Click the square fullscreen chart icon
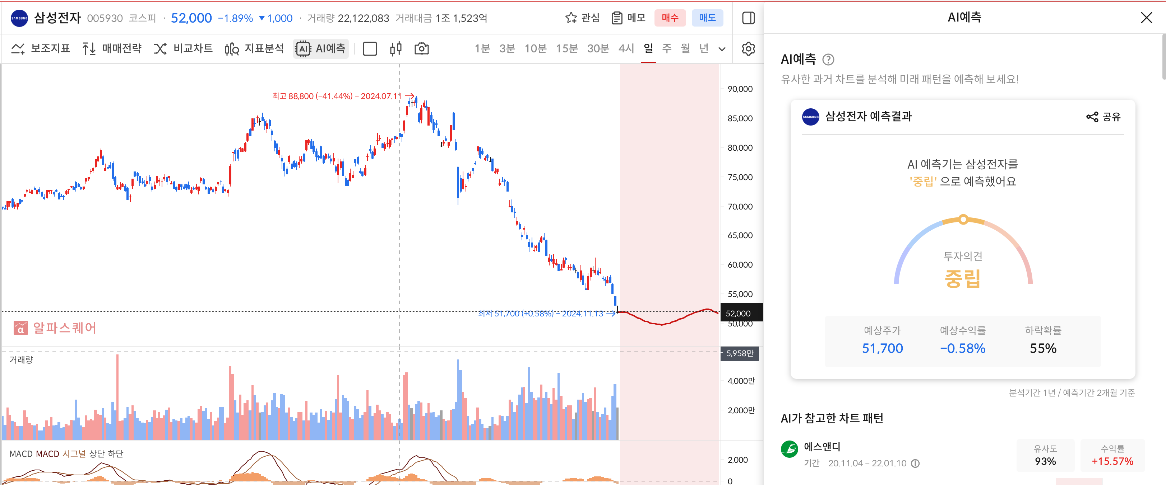 (370, 48)
